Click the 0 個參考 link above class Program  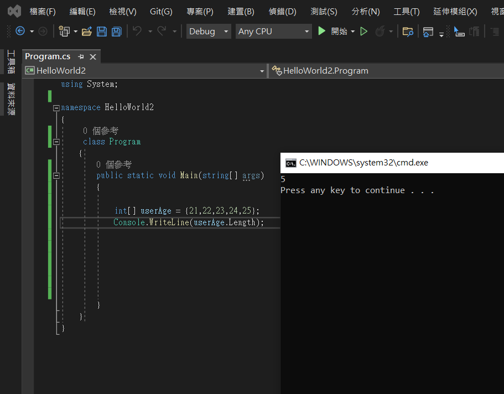point(101,131)
